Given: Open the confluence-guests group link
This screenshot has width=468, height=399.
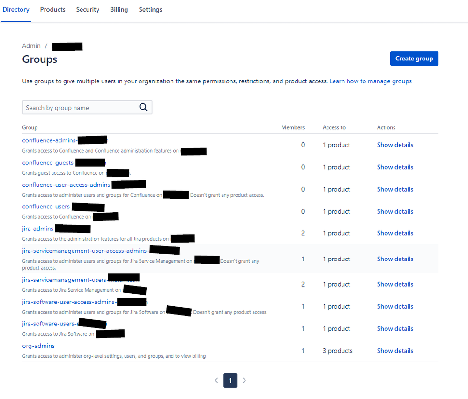Looking at the screenshot, I should (x=48, y=163).
